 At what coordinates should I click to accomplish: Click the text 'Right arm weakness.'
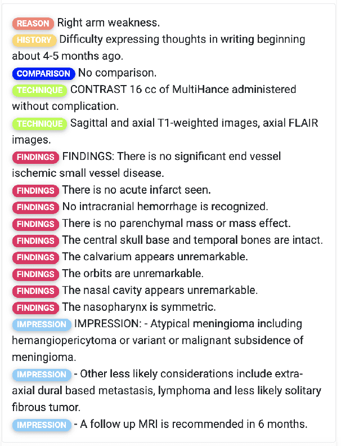click(x=109, y=23)
